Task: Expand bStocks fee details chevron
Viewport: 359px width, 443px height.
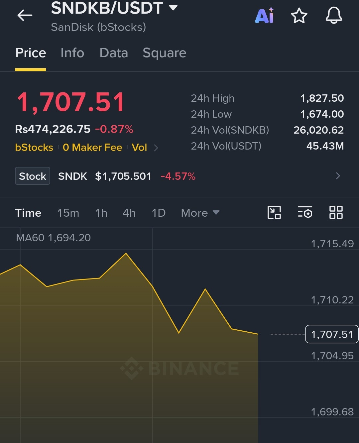Action: pyautogui.click(x=156, y=148)
